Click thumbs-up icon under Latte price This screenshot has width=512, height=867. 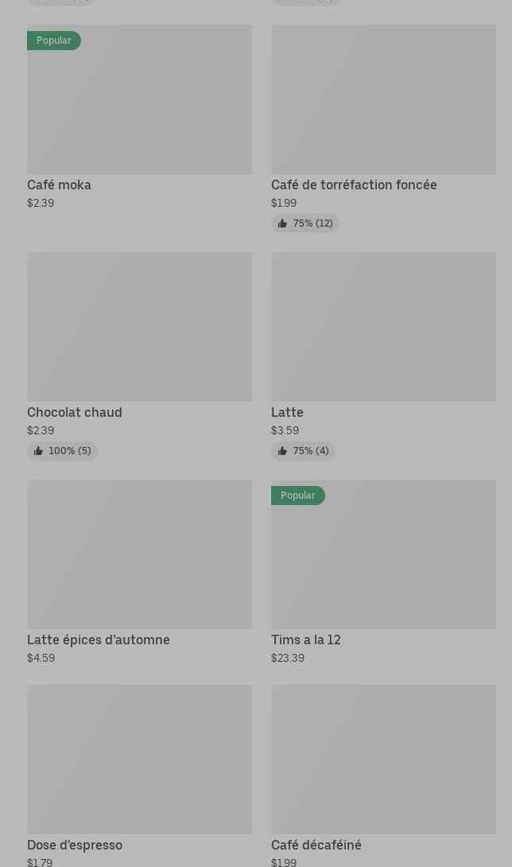[x=282, y=451]
